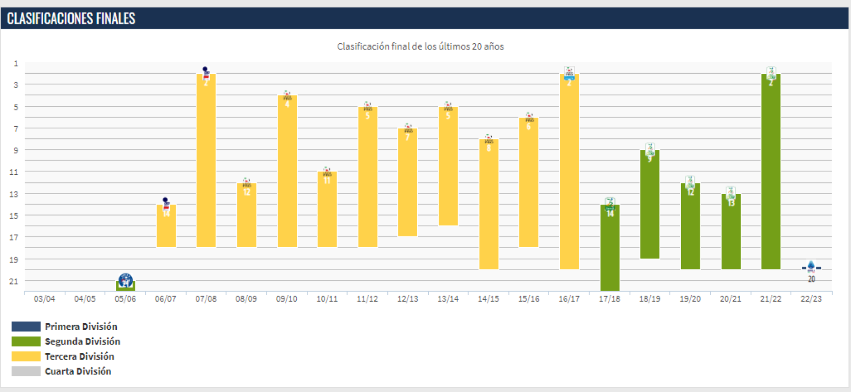Click the 03/04 season axis label
This screenshot has width=851, height=392.
coord(45,299)
